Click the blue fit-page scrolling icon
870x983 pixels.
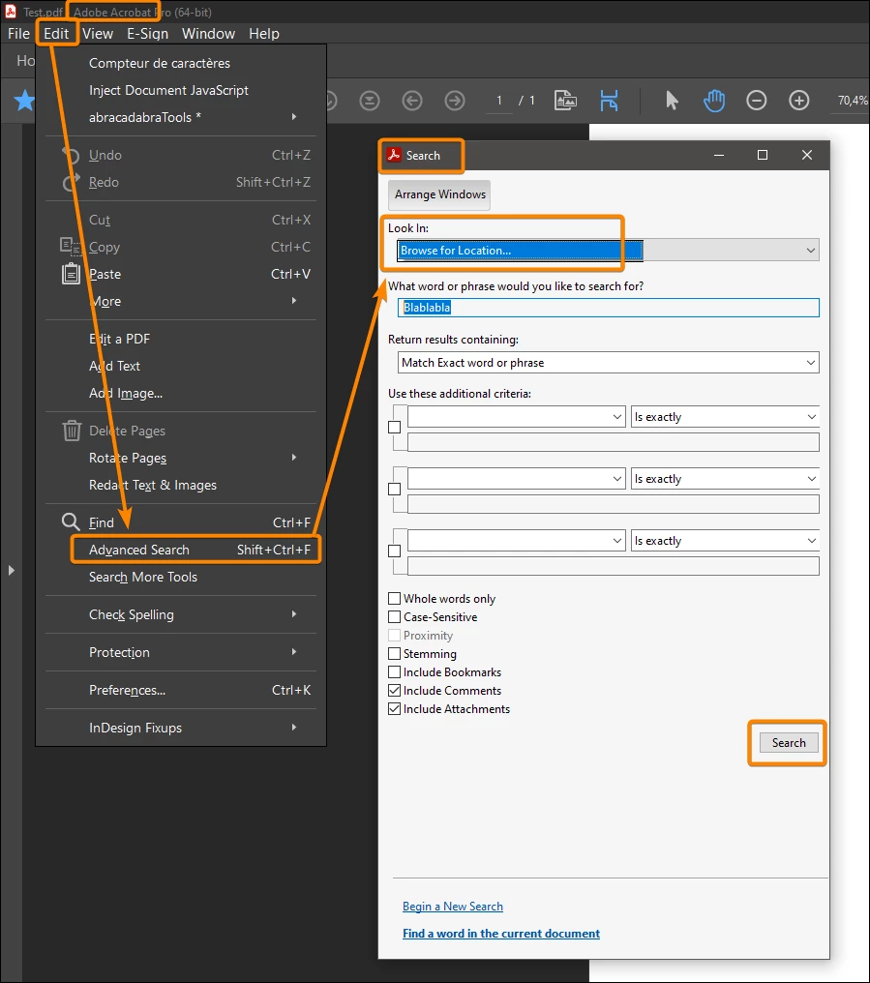[609, 101]
